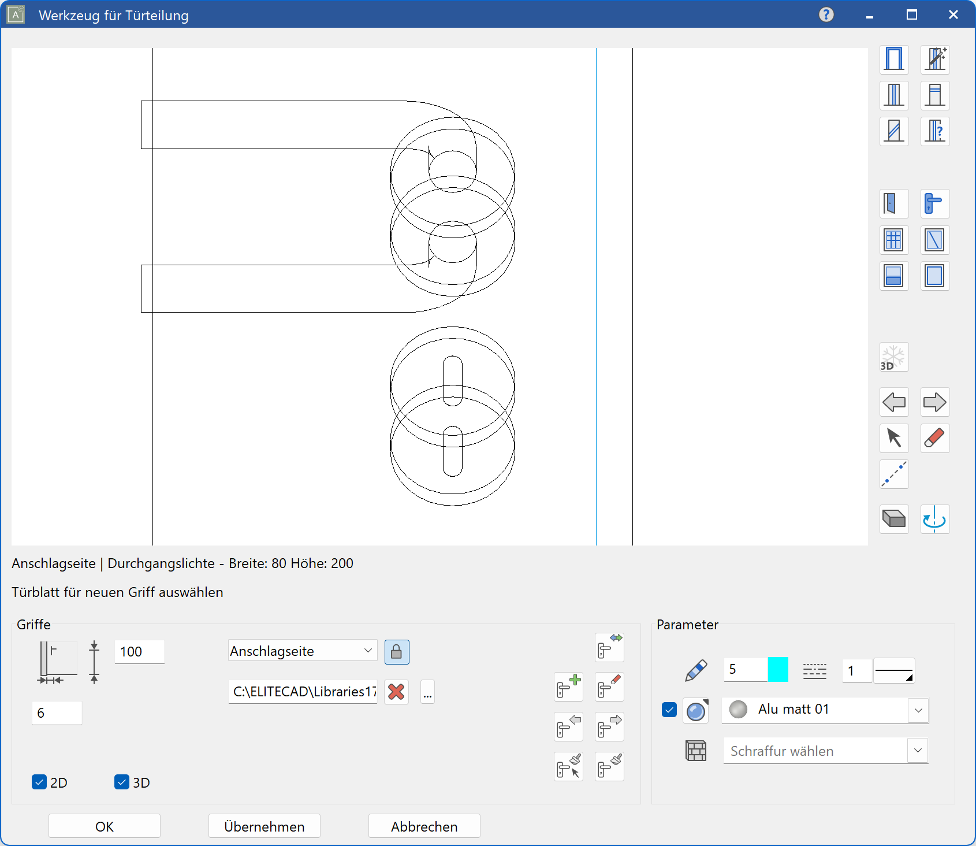Click the cyan pen color swatch
Viewport: 976px width, 846px height.
(778, 670)
